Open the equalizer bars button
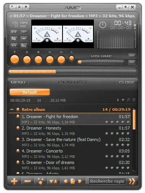 [24, 45]
